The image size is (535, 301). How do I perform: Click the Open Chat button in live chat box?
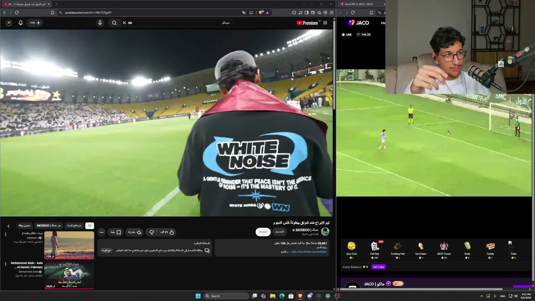tap(107, 250)
